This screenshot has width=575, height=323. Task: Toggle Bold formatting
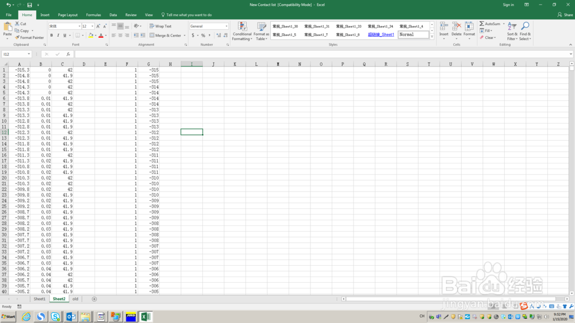(52, 36)
